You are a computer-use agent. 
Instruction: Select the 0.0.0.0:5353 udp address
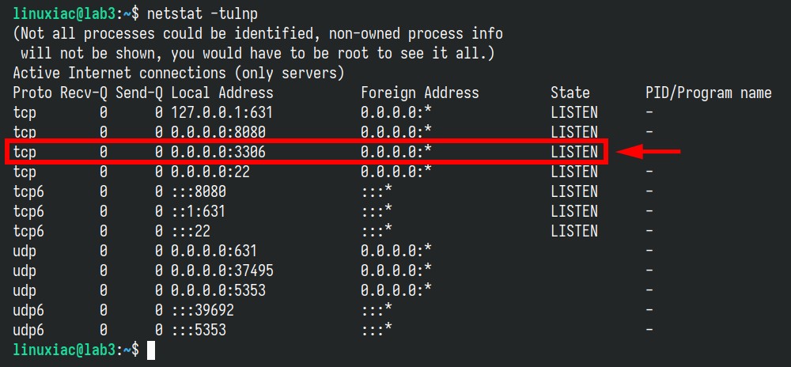coord(218,290)
